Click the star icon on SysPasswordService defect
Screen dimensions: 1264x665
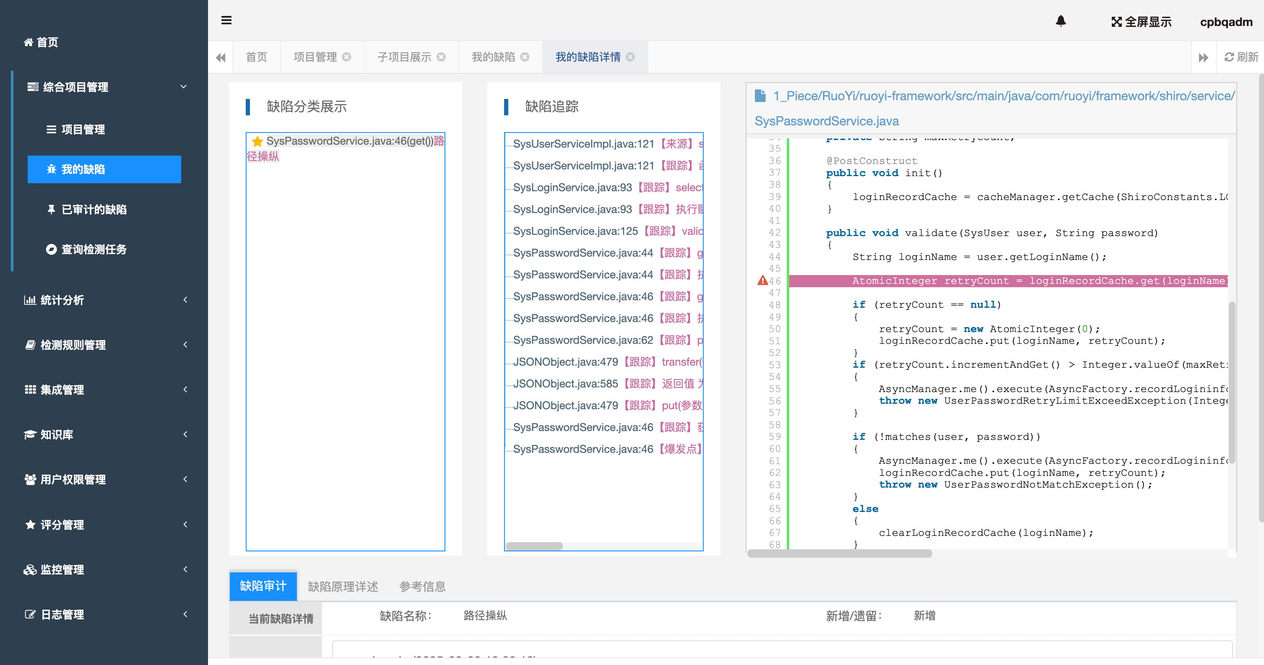pyautogui.click(x=257, y=142)
